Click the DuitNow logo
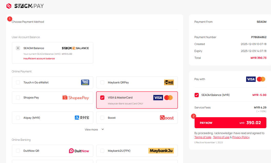This screenshot has height=163, width=271. point(79,151)
